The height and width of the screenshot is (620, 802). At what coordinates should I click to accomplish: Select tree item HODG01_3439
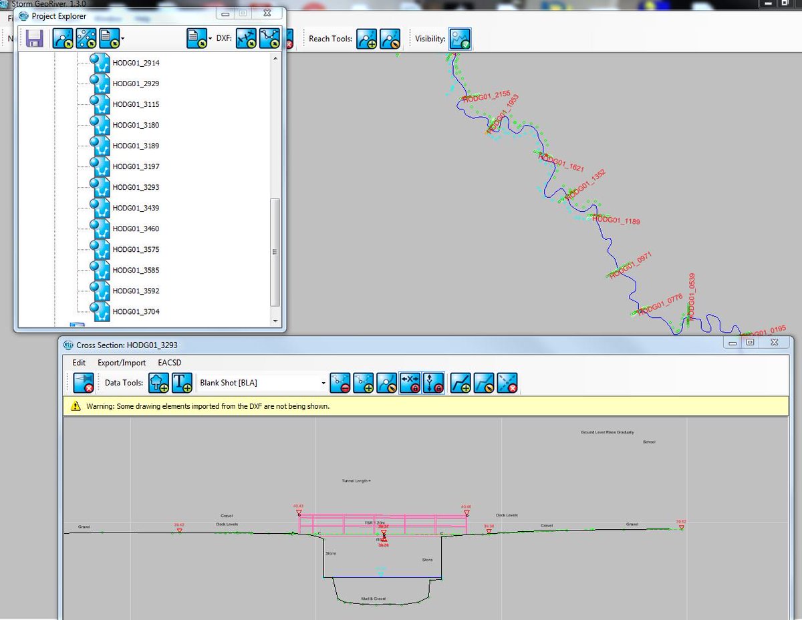click(x=136, y=208)
